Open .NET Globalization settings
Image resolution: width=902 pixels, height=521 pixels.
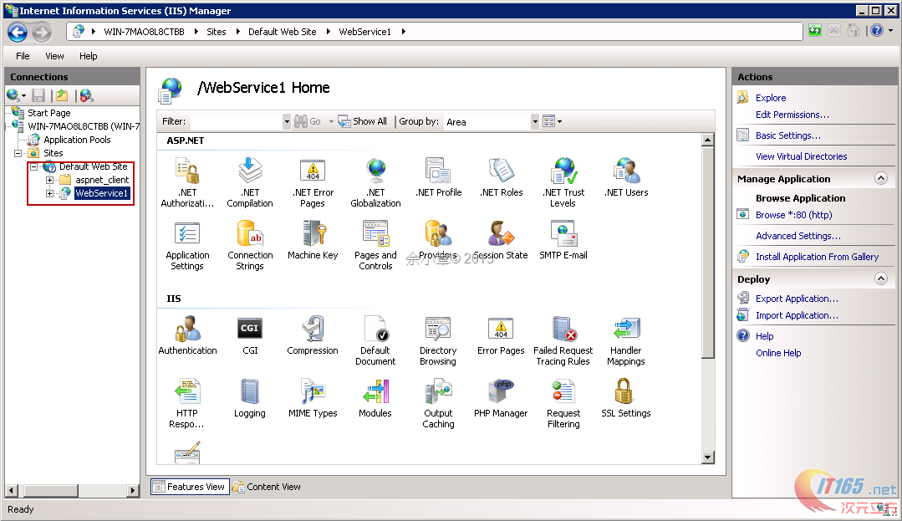375,182
